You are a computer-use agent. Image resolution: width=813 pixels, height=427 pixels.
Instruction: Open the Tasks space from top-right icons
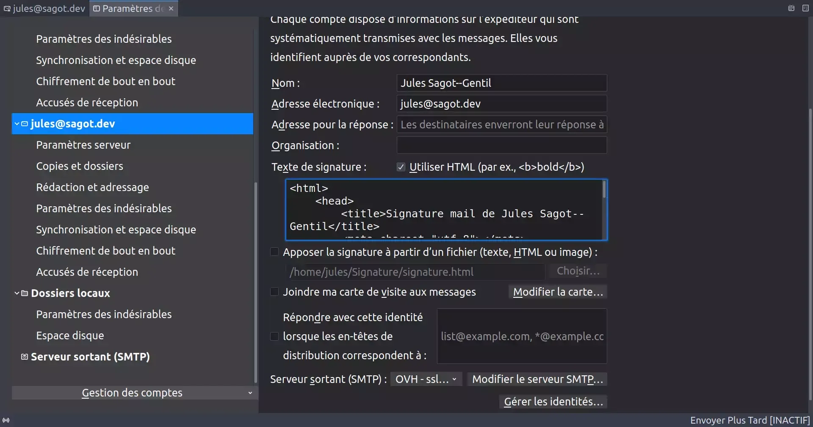[x=806, y=8]
